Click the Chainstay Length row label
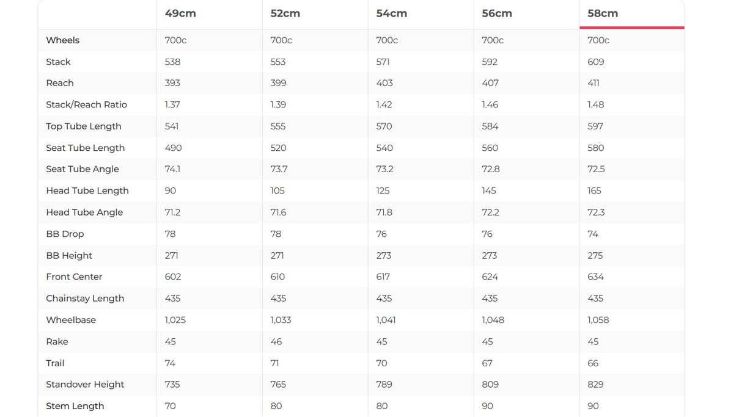 85,299
